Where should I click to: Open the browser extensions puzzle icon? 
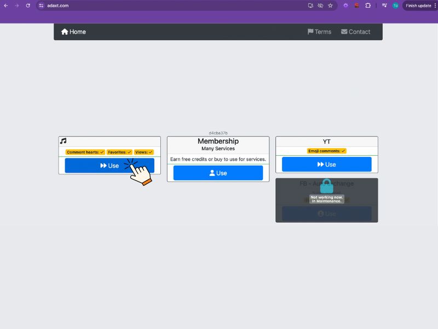click(x=368, y=5)
